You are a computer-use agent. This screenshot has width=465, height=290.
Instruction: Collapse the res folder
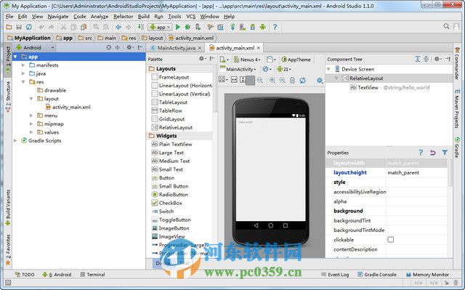23,82
